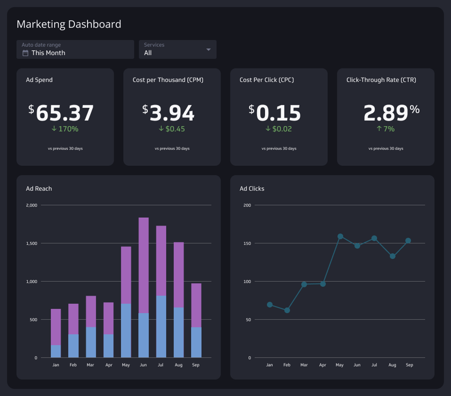Toggle the This Month date range selection
The width and height of the screenshot is (451, 396).
49,53
